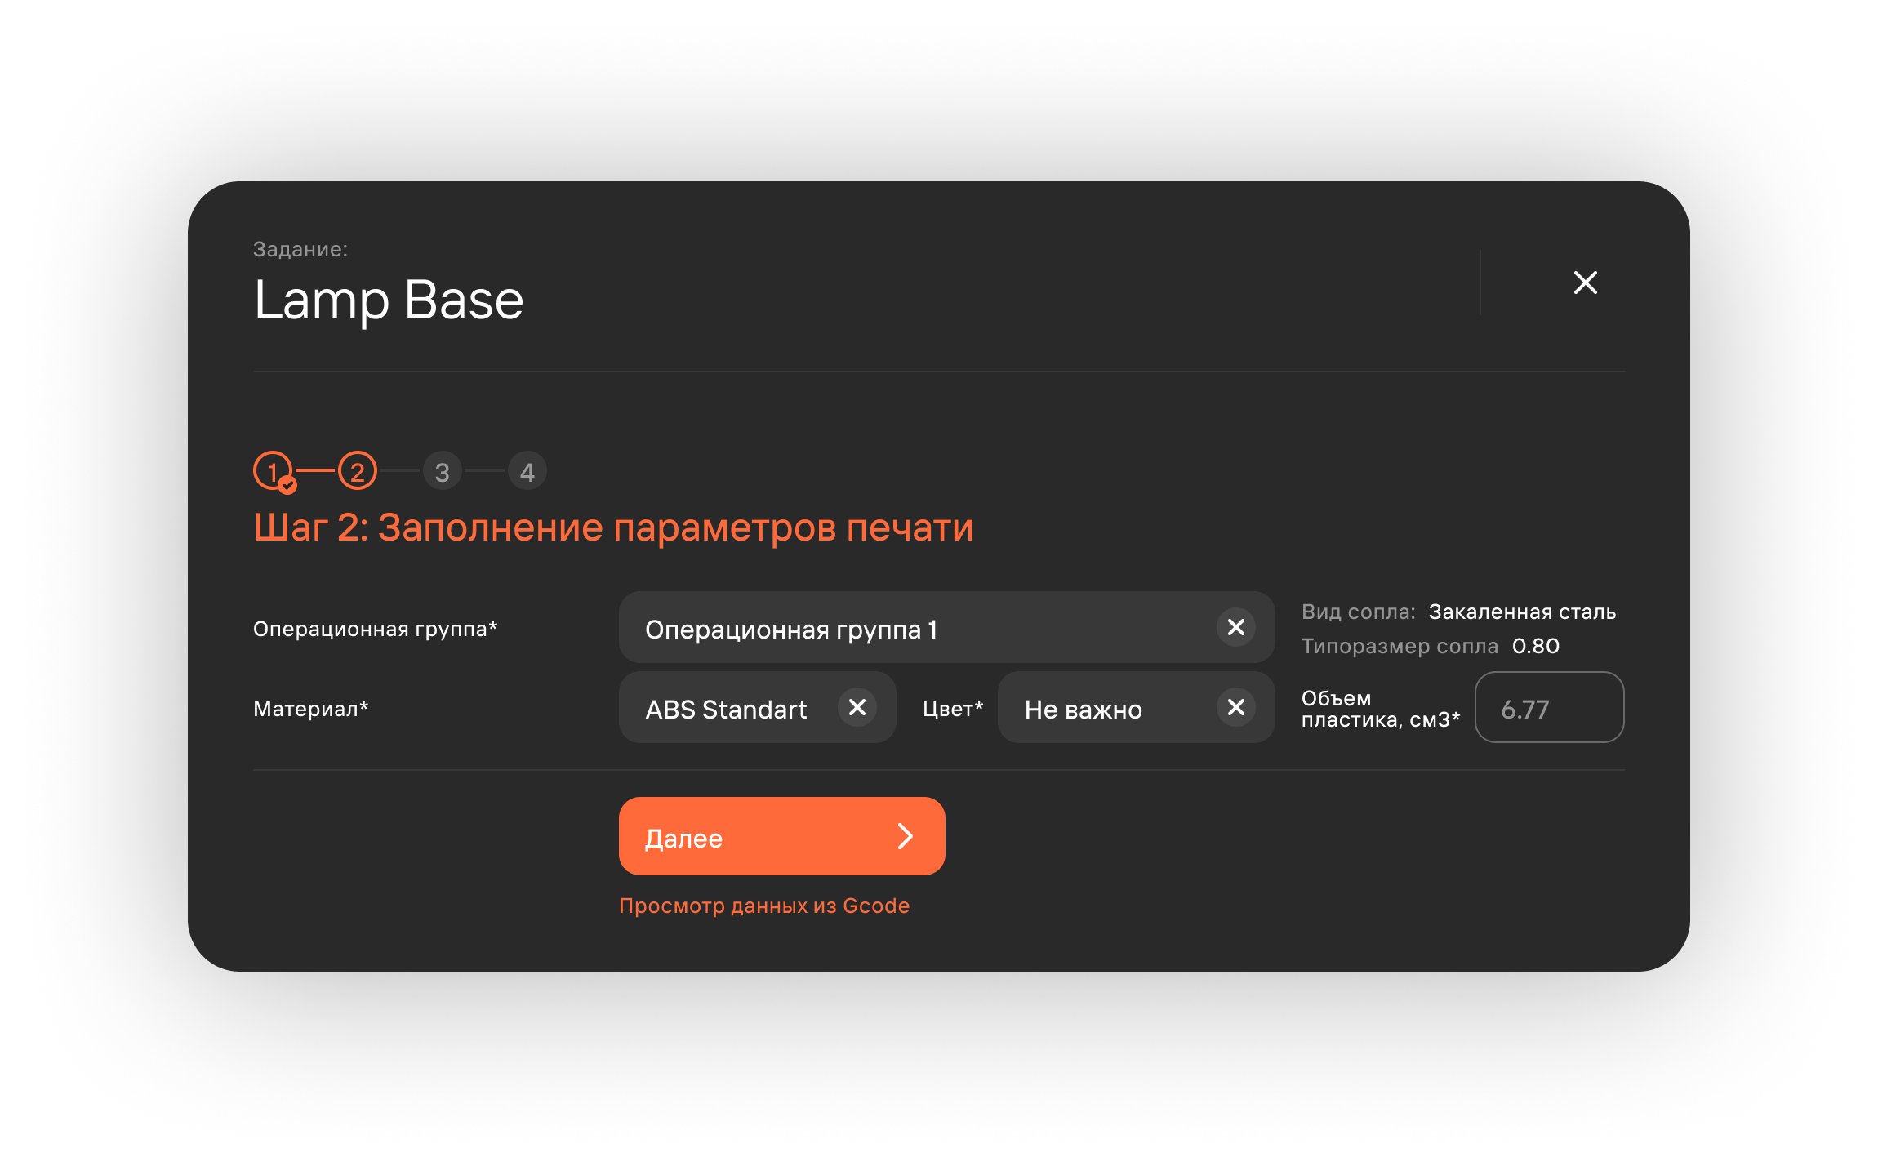Clear the Операционная группа 1 selection
This screenshot has height=1166, width=1878.
pyautogui.click(x=1236, y=627)
